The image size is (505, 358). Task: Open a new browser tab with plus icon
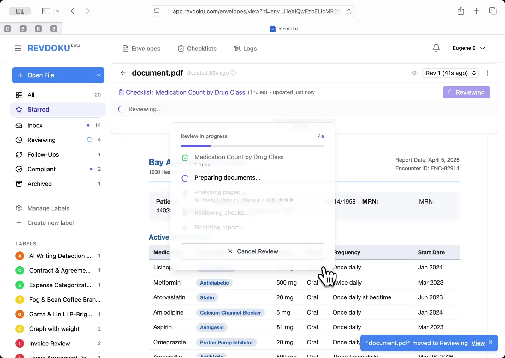476,11
